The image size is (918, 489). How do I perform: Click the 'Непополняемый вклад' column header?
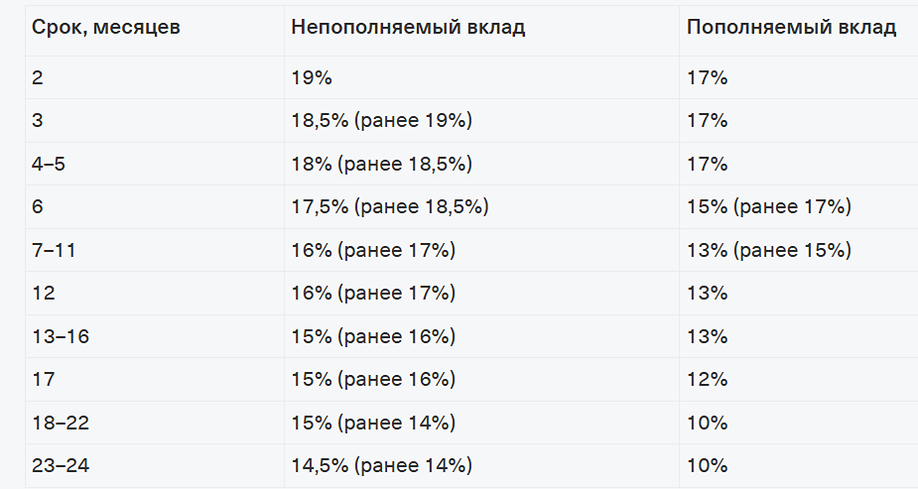click(408, 27)
